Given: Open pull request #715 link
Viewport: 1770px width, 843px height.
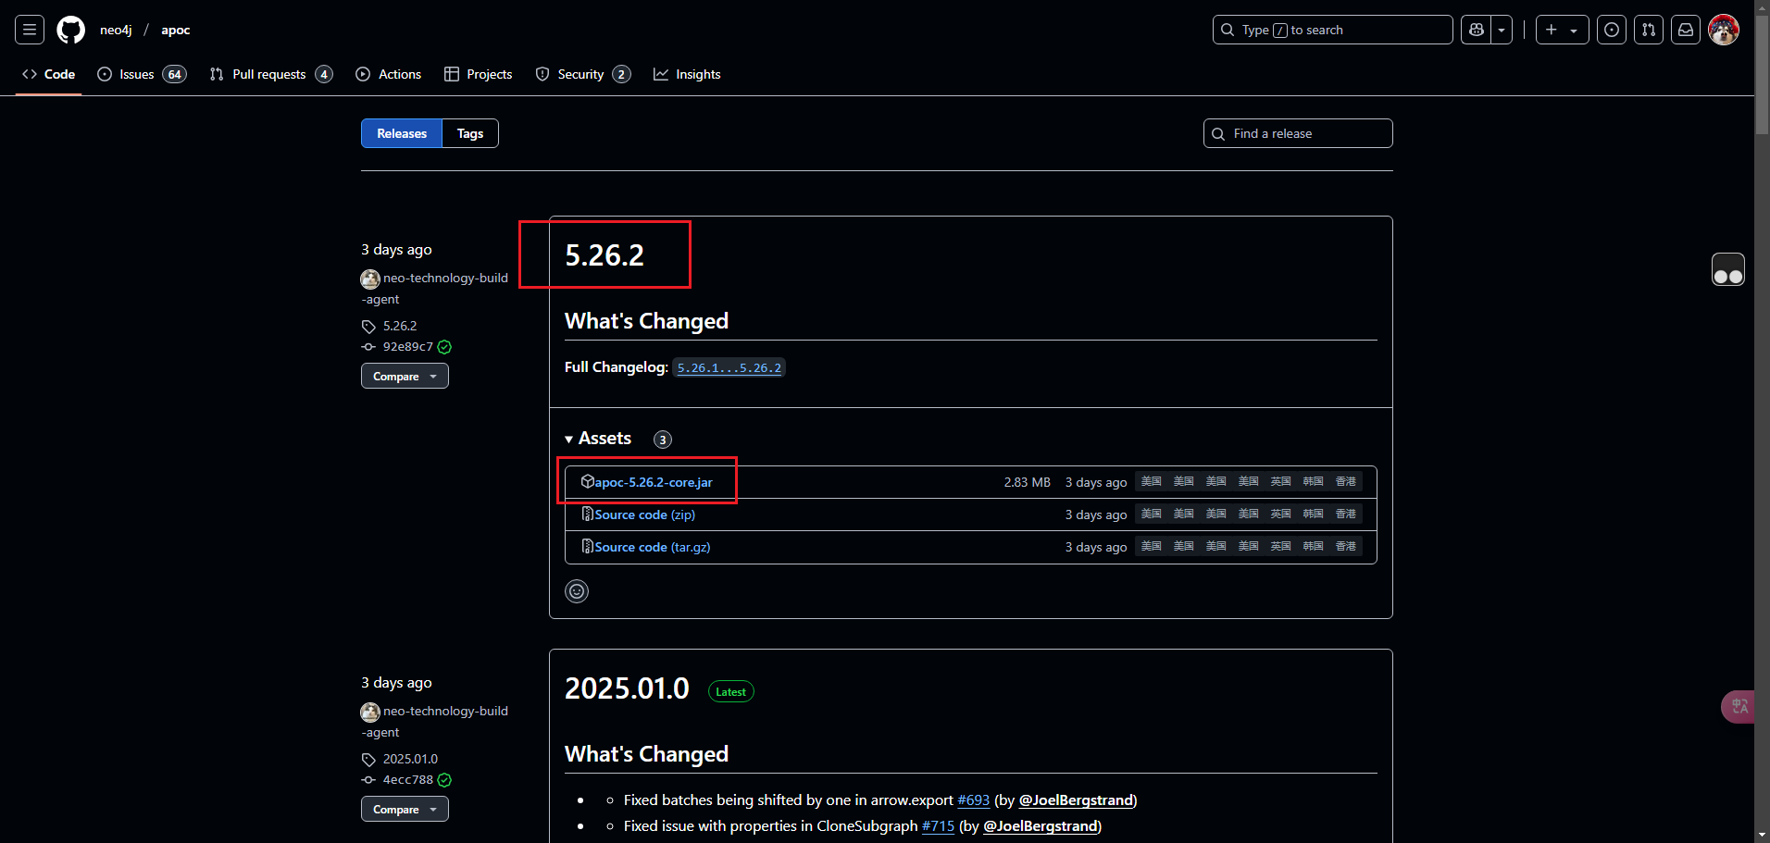Looking at the screenshot, I should [938, 826].
